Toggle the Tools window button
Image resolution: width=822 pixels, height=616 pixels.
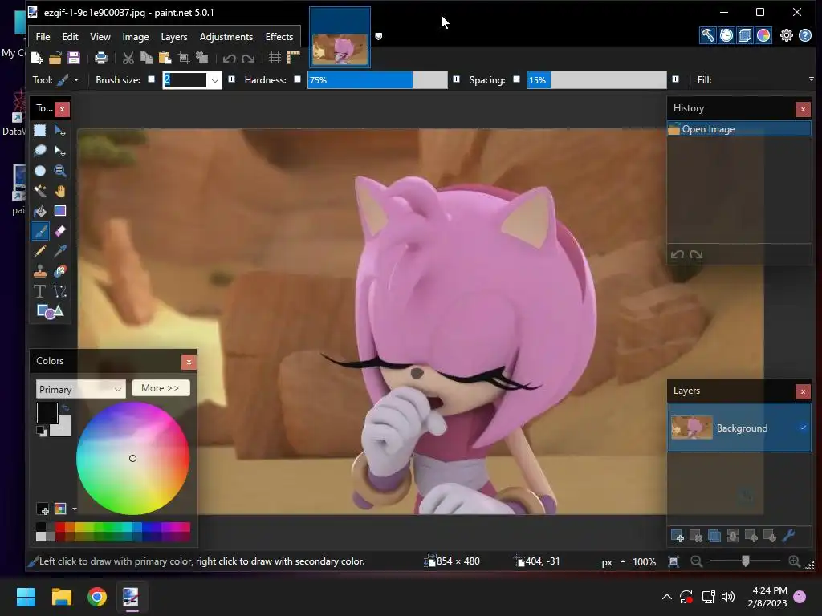click(x=707, y=35)
